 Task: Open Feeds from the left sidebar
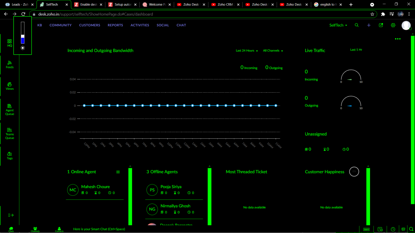pyautogui.click(x=10, y=65)
